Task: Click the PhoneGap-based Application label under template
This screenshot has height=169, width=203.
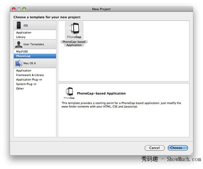Action: tap(74, 44)
